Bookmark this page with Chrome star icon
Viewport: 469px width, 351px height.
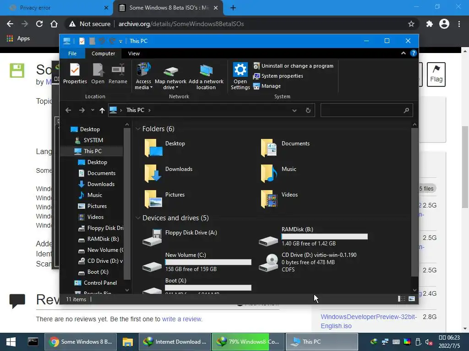coord(411,24)
